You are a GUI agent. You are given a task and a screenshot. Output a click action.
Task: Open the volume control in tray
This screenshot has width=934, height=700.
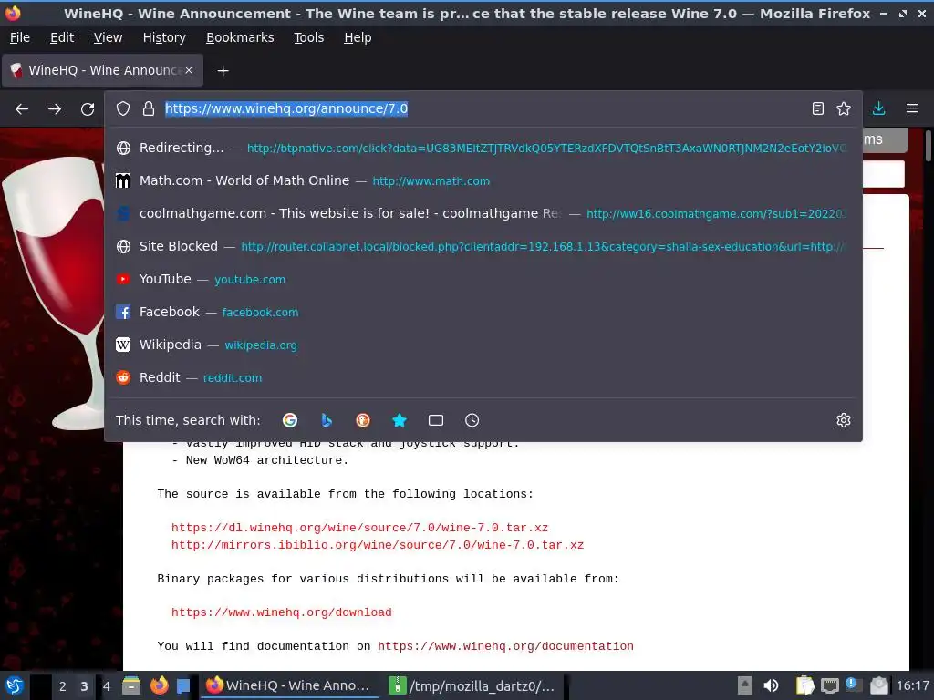[771, 685]
